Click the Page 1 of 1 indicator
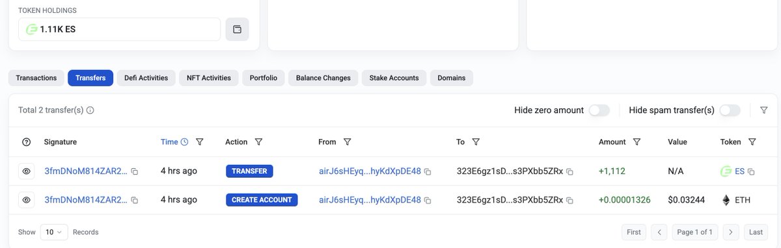This screenshot has width=781, height=248. (694, 232)
